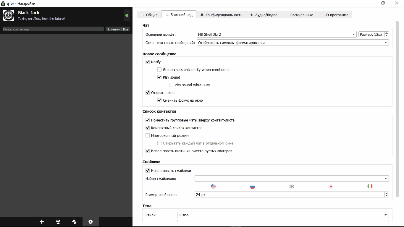
Task: Switch to the Общие tab
Action: click(149, 15)
